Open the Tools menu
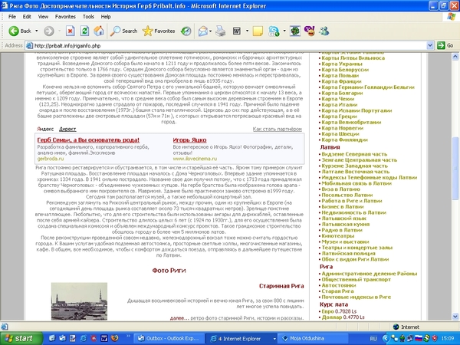460x345 pixels. point(88,17)
